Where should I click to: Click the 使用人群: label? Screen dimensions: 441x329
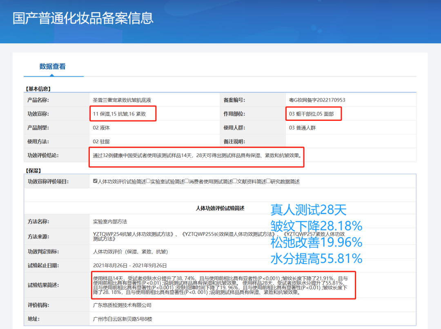pyautogui.click(x=234, y=128)
